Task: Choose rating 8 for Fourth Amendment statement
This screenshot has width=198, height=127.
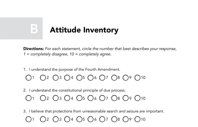Action: (x=114, y=77)
